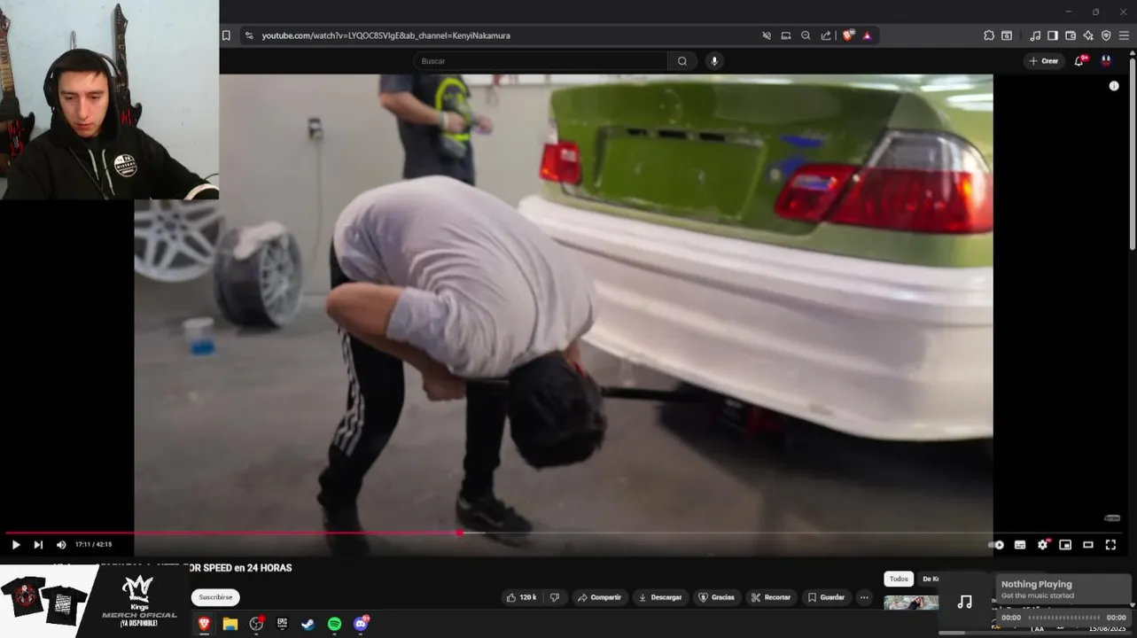Viewport: 1137px width, 638px height.
Task: Click the Guardar save button
Action: (x=826, y=597)
